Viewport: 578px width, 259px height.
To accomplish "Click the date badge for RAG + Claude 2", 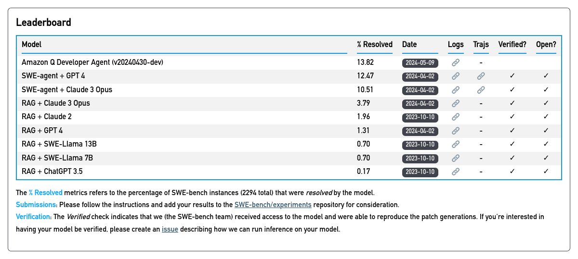I will tap(420, 117).
